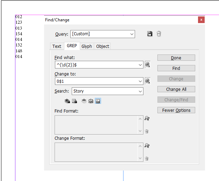
Task: Expand the Query preset dropdown
Action: [x=132, y=34]
